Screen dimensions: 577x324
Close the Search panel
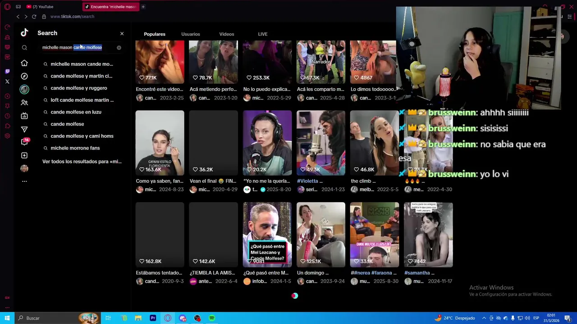[x=122, y=33]
